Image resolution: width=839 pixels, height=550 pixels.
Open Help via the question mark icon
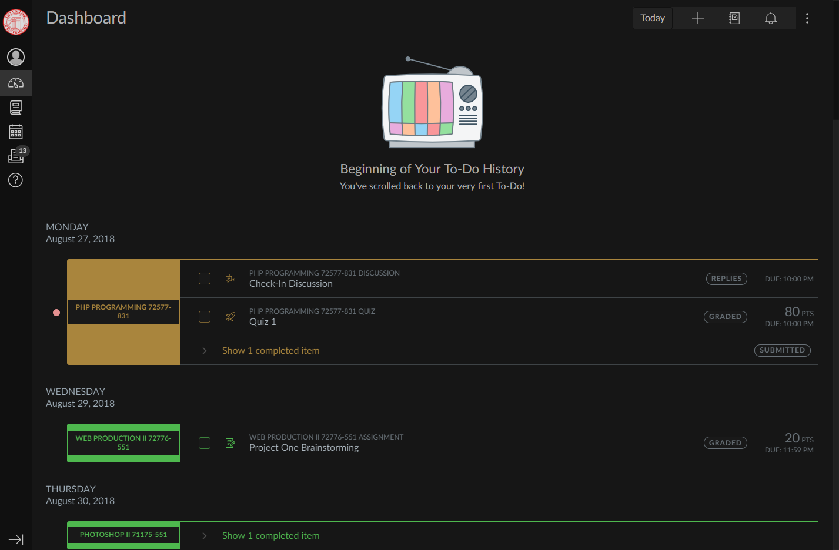pyautogui.click(x=16, y=180)
